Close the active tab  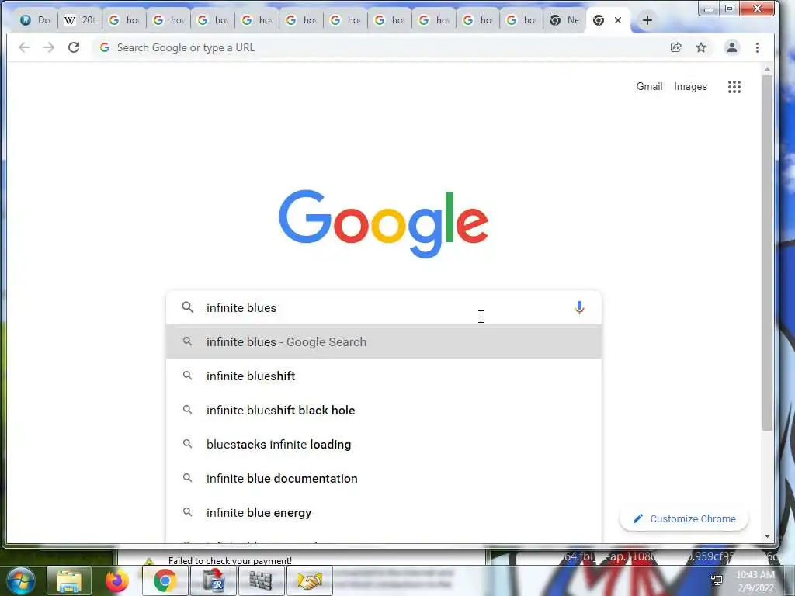(x=617, y=20)
